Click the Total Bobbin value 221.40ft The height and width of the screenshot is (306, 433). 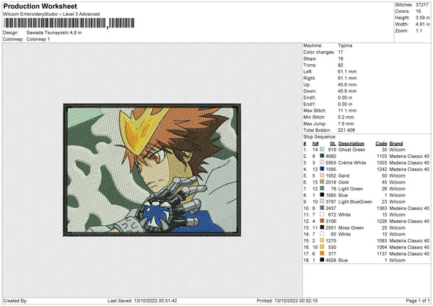point(346,130)
